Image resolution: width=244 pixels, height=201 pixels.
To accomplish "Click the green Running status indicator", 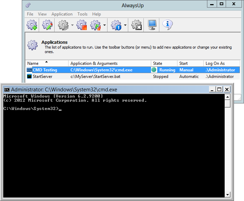I will tap(154, 70).
